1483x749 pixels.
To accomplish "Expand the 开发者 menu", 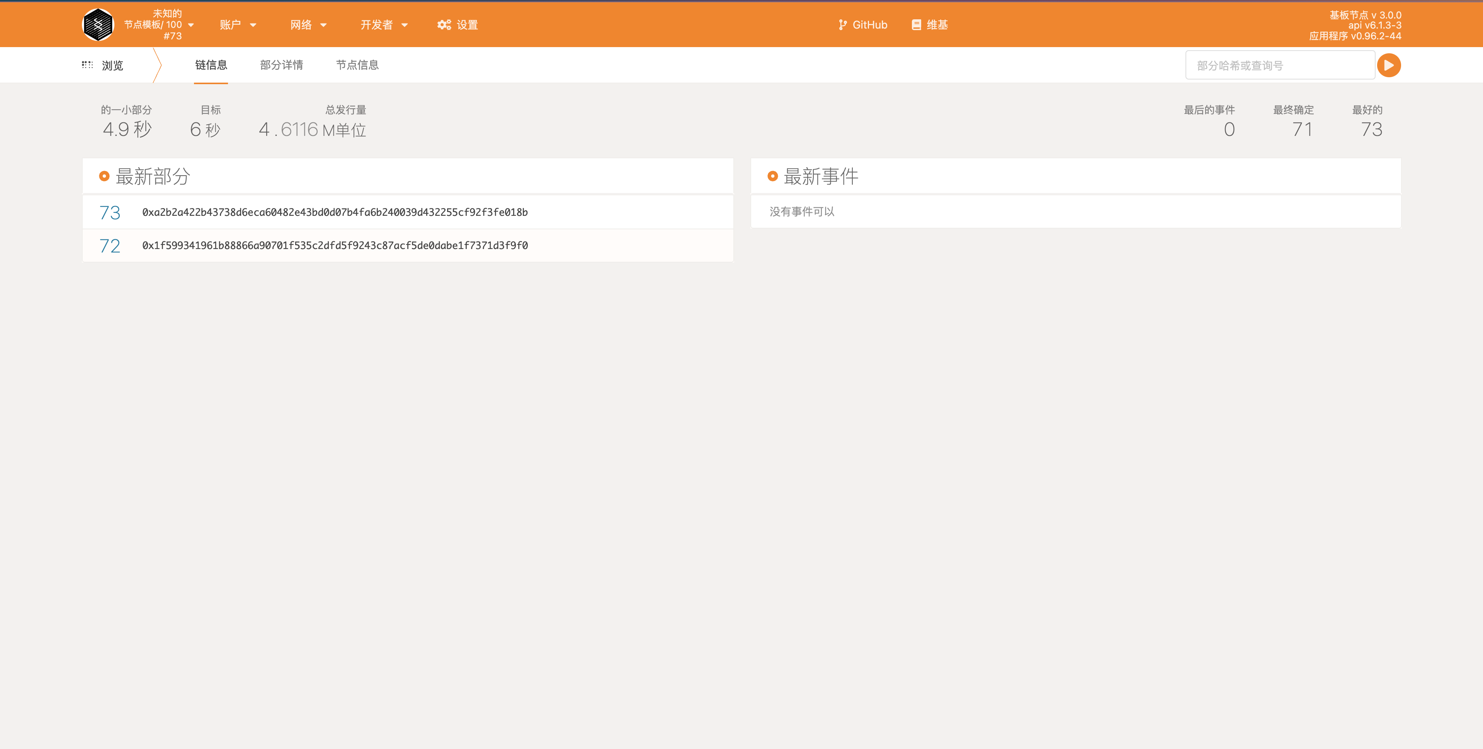I will point(384,25).
